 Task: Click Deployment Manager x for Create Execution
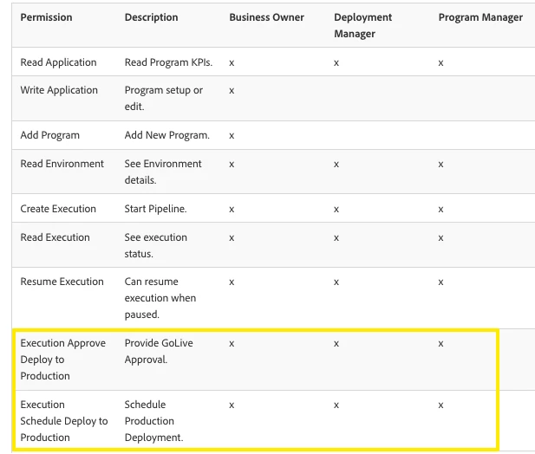point(336,210)
